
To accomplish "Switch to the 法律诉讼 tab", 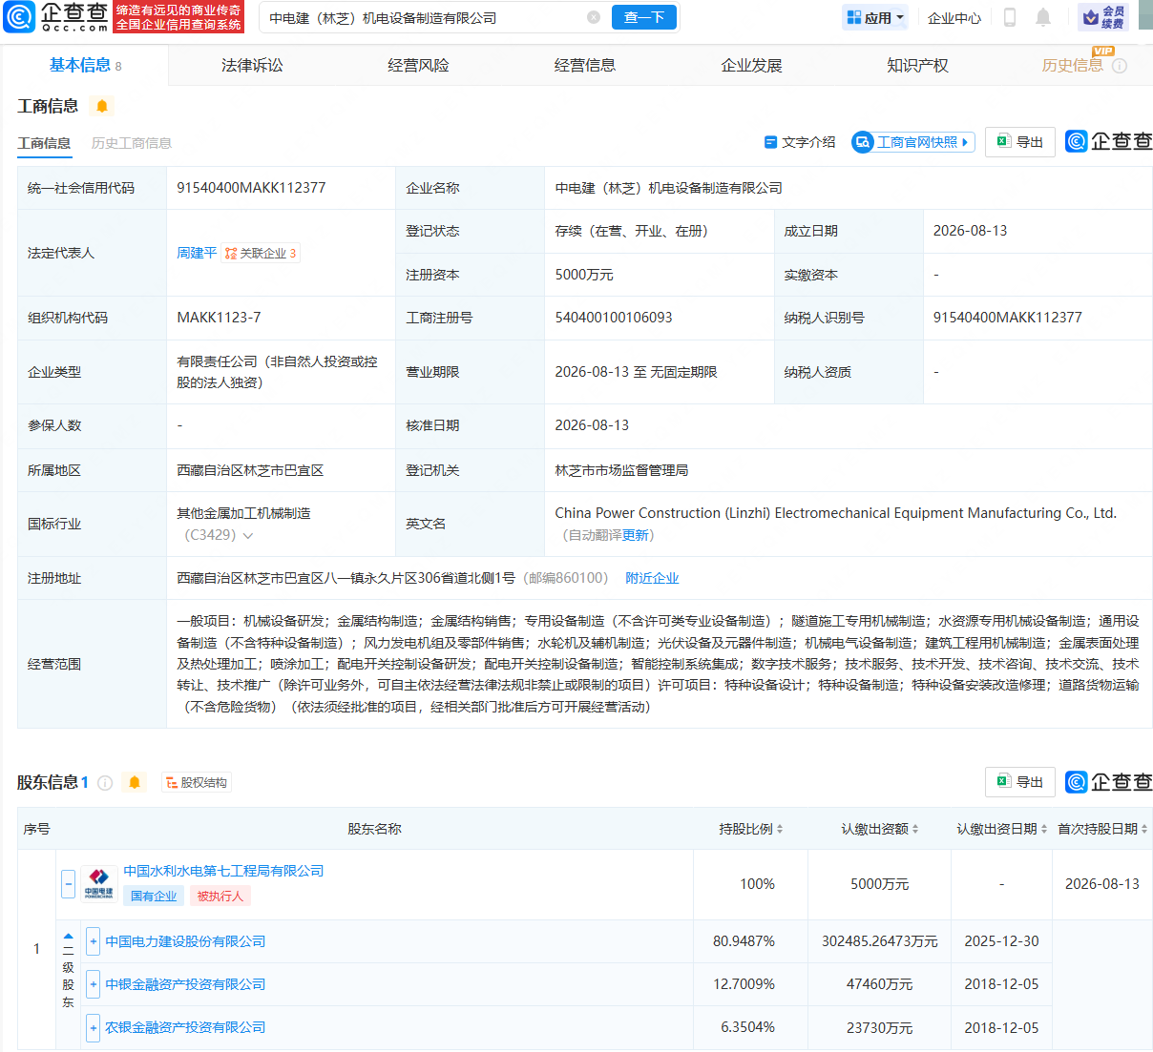I will [x=252, y=65].
